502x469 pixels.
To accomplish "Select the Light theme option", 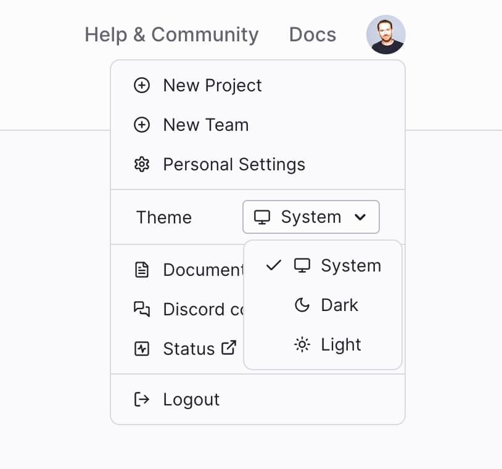I will [x=341, y=344].
